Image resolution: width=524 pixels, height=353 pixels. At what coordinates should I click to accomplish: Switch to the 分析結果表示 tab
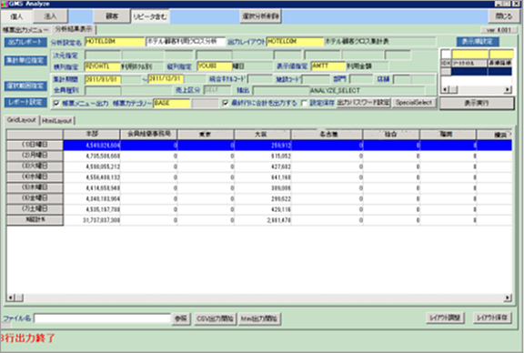pos(74,29)
